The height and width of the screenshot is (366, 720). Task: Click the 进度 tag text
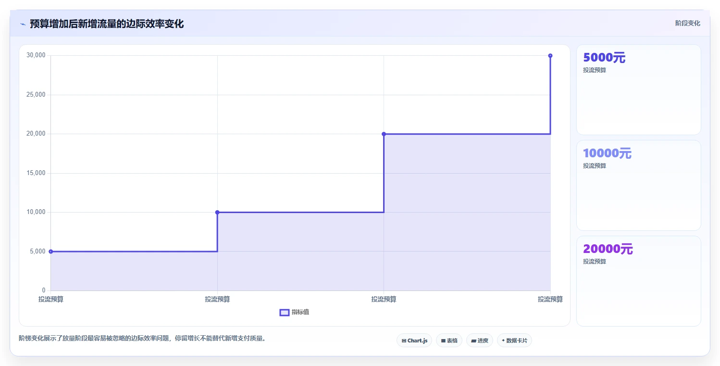click(483, 341)
